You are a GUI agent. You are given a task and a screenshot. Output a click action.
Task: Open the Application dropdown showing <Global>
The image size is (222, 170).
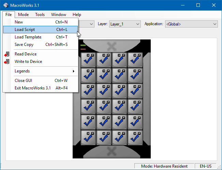pyautogui.click(x=191, y=24)
